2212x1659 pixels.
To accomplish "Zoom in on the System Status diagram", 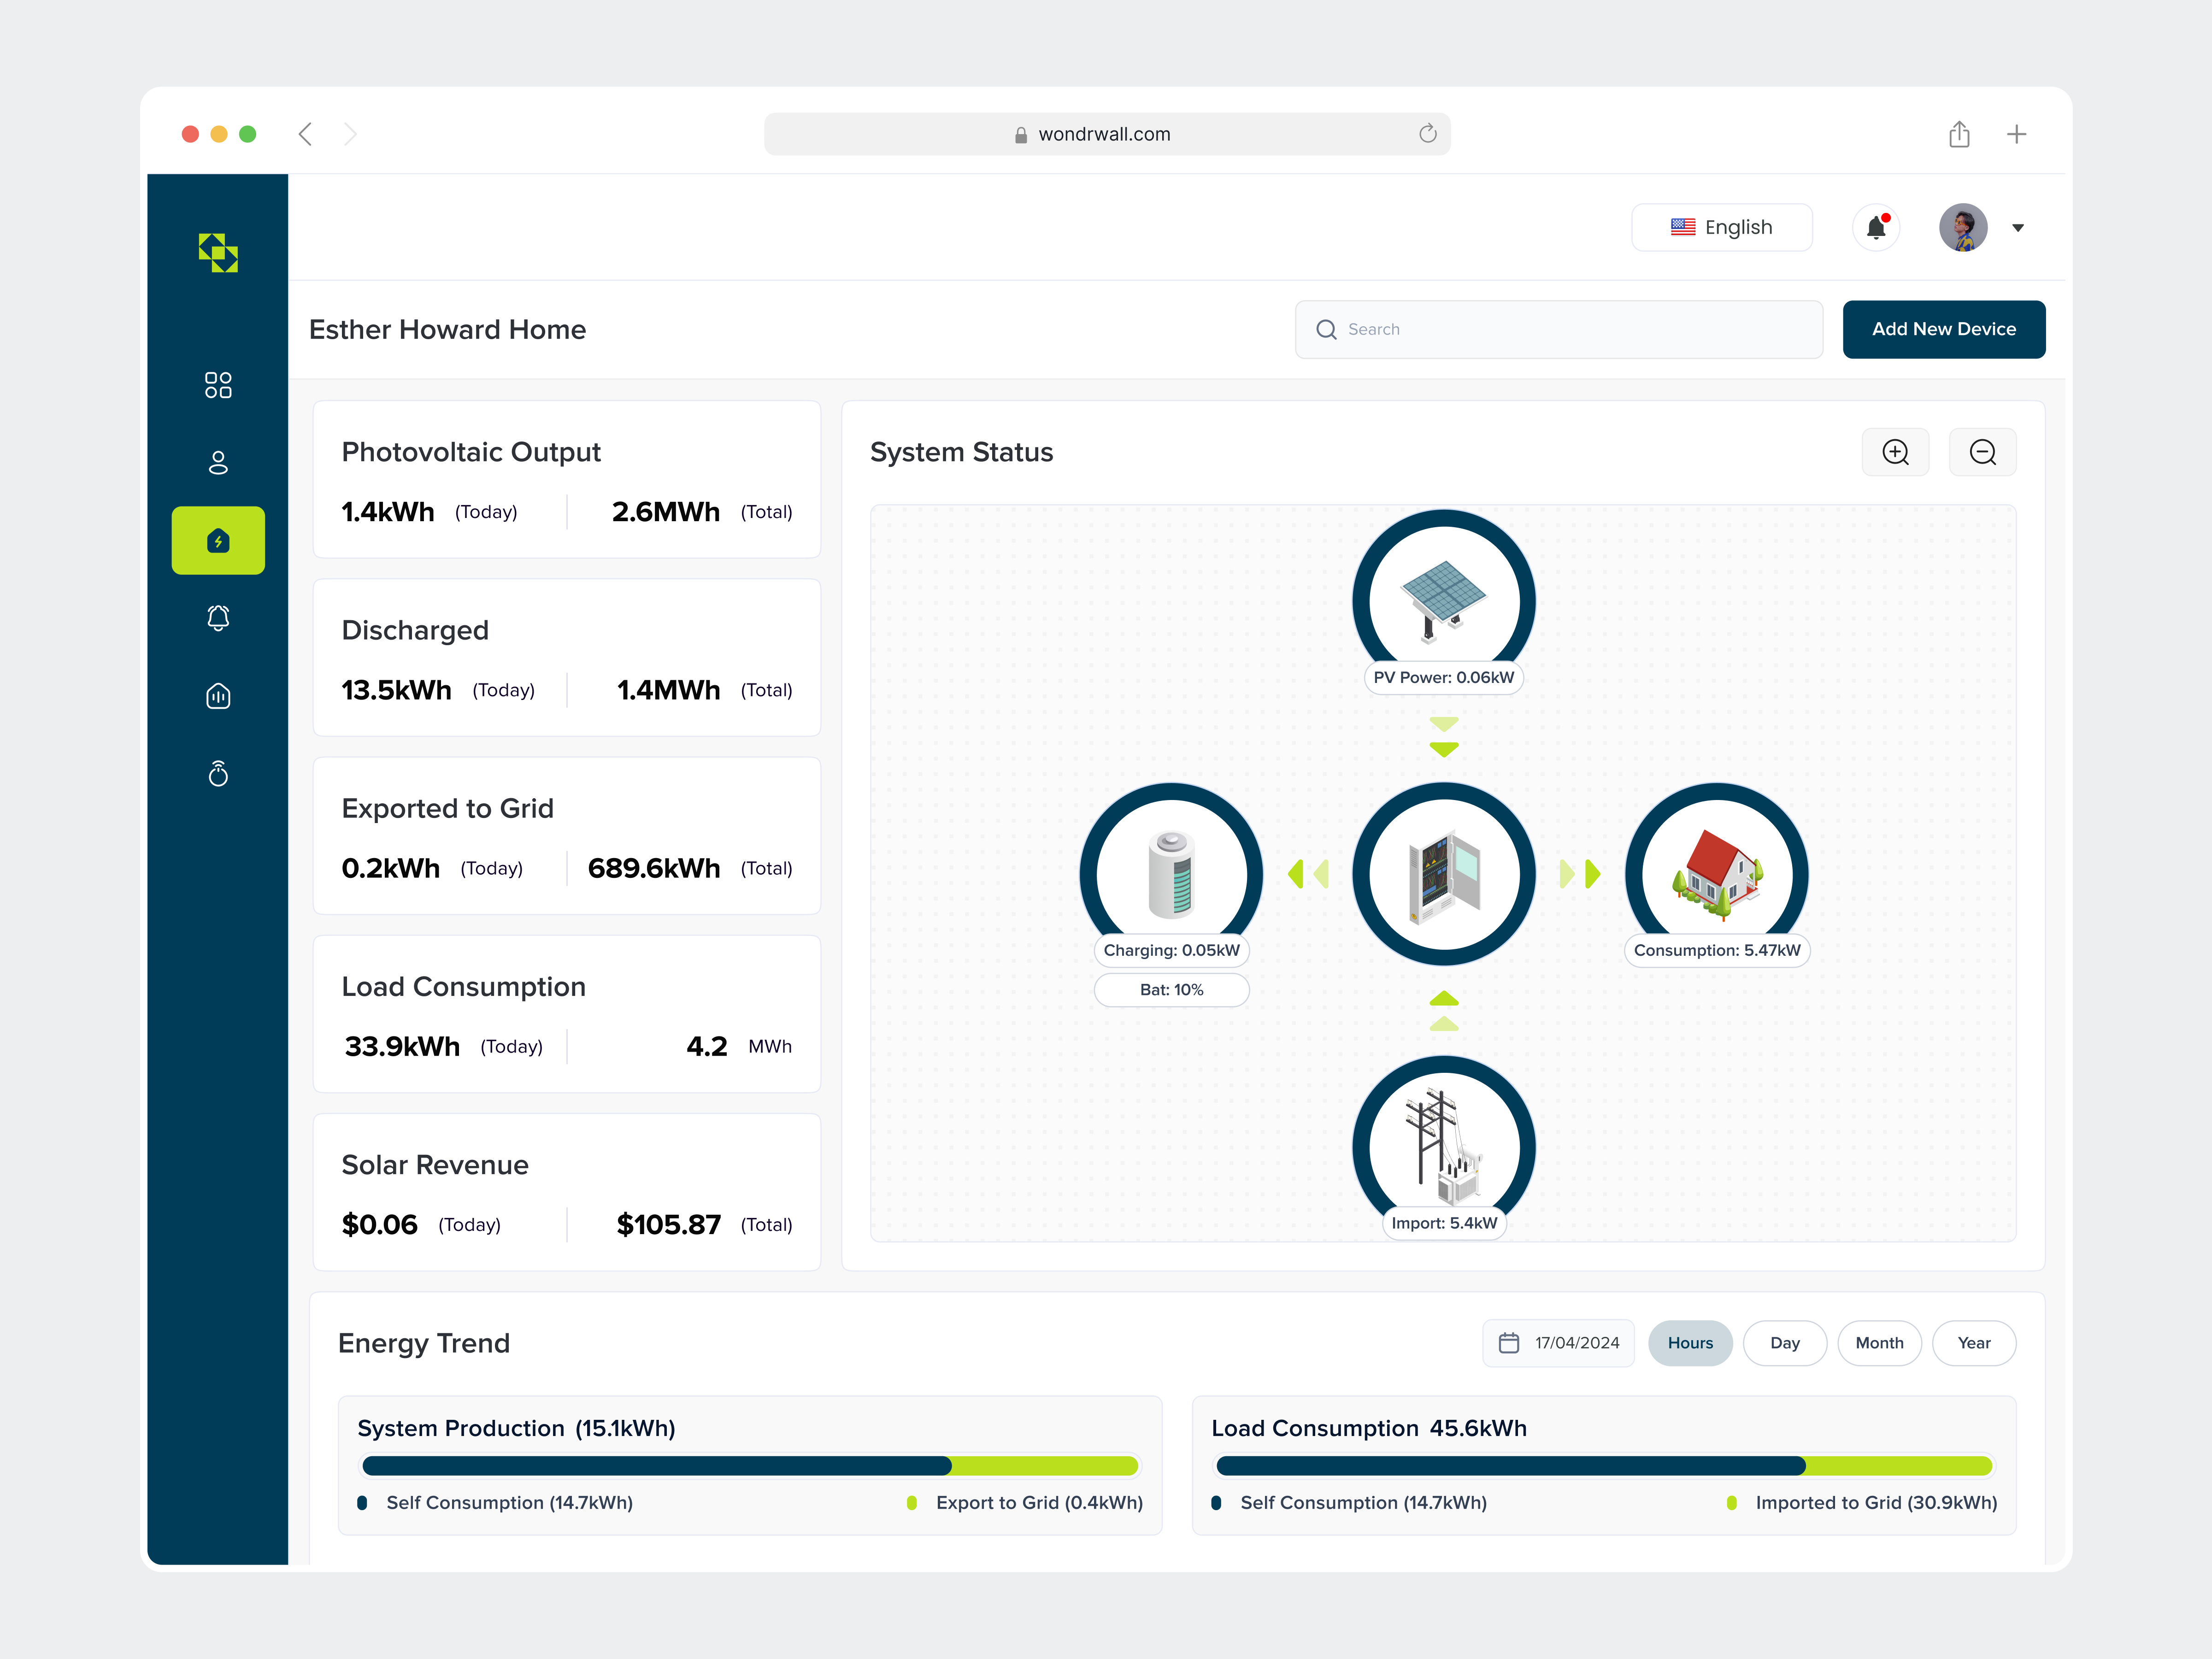I will click(1896, 452).
